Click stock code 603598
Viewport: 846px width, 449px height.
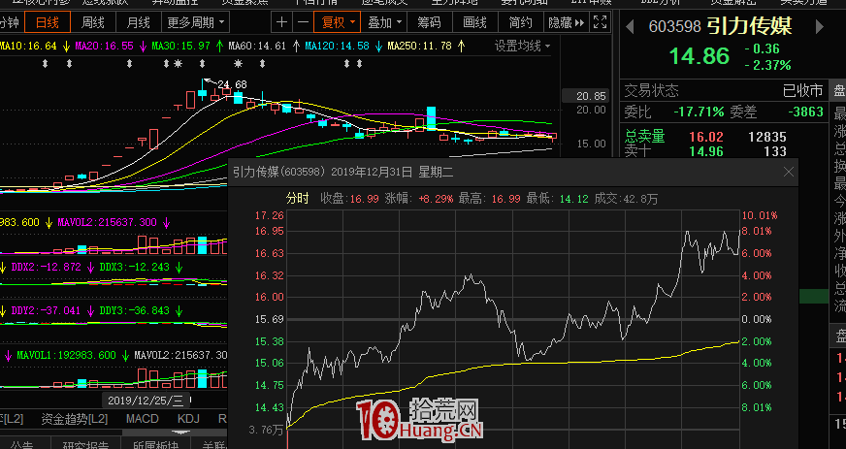pos(674,27)
